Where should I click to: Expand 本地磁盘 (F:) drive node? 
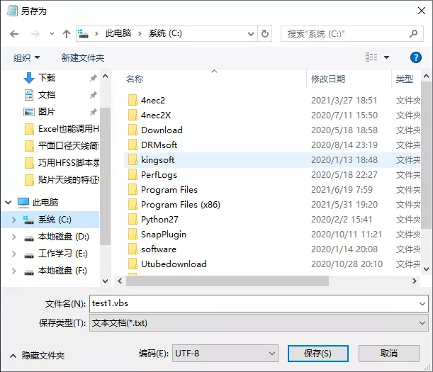click(13, 271)
